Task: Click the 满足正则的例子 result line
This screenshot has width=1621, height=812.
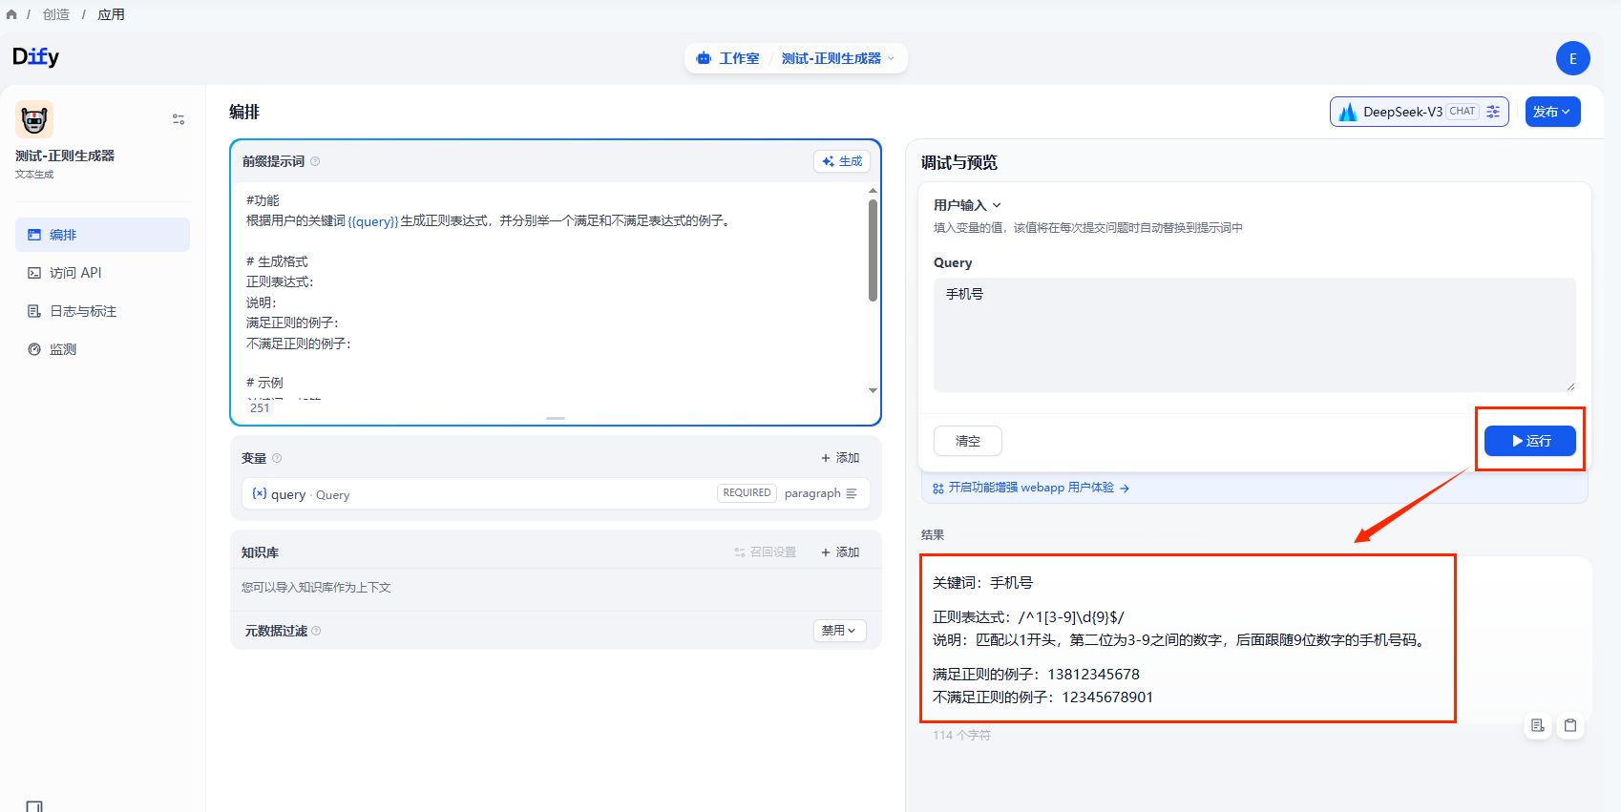Action: [1036, 675]
